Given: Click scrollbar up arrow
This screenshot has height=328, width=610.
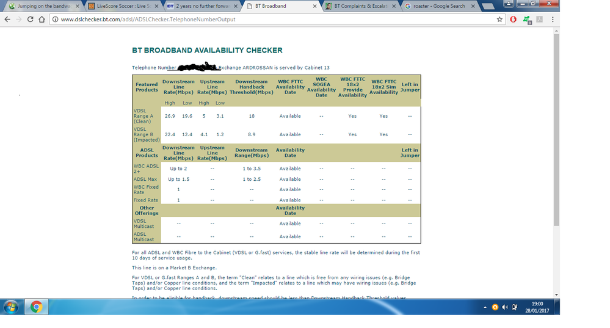Looking at the screenshot, I should 556,31.
